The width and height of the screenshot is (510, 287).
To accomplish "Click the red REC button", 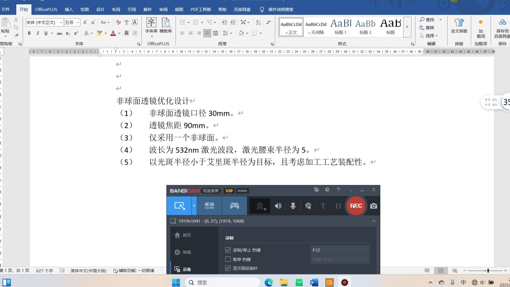I will 356,206.
